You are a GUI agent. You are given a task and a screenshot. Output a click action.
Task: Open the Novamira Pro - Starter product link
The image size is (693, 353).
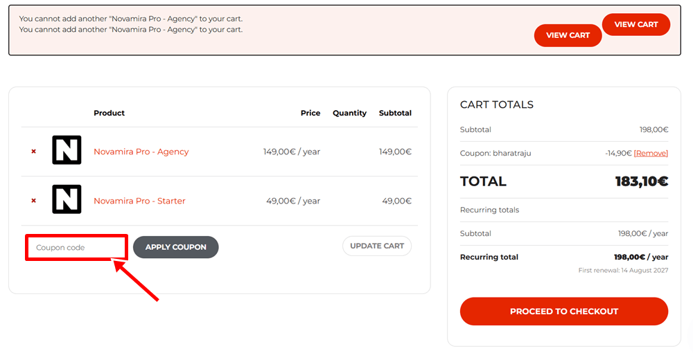coord(139,201)
